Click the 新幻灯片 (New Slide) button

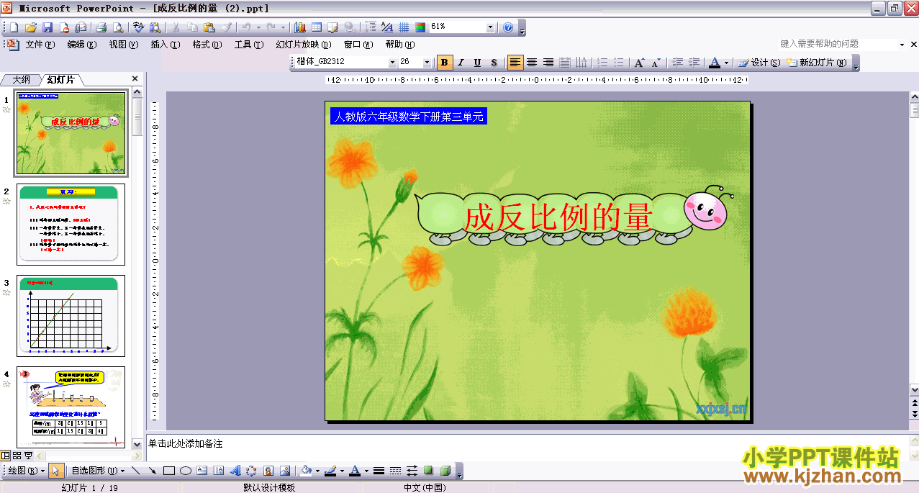[818, 63]
